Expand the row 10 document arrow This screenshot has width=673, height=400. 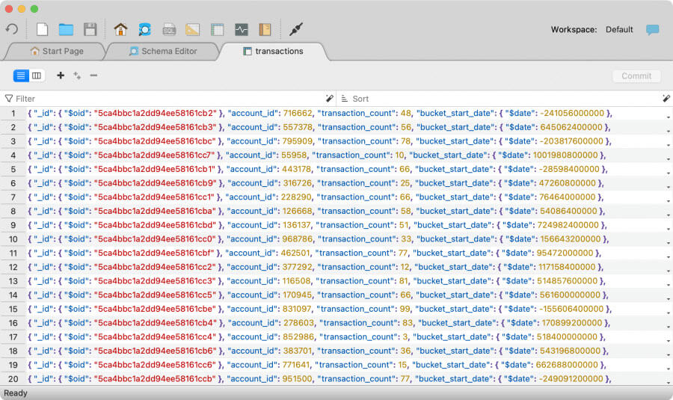(667, 242)
